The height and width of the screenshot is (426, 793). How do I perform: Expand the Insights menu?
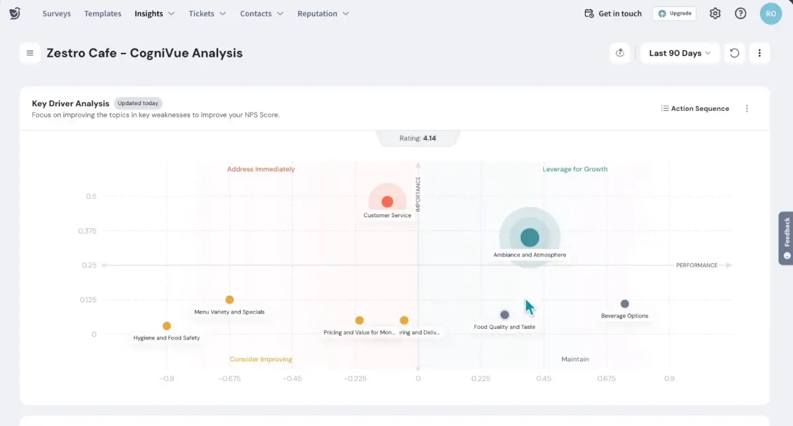(155, 13)
